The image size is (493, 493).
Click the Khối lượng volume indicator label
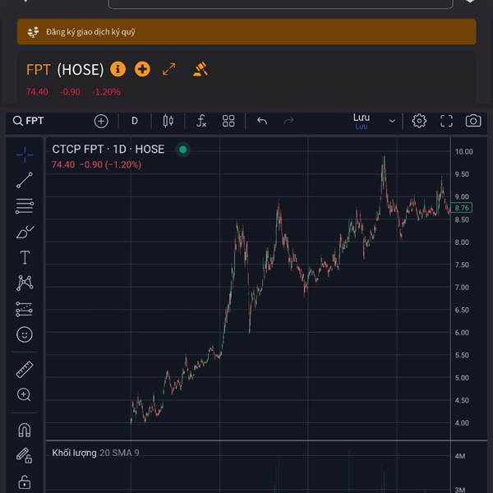[x=74, y=453]
